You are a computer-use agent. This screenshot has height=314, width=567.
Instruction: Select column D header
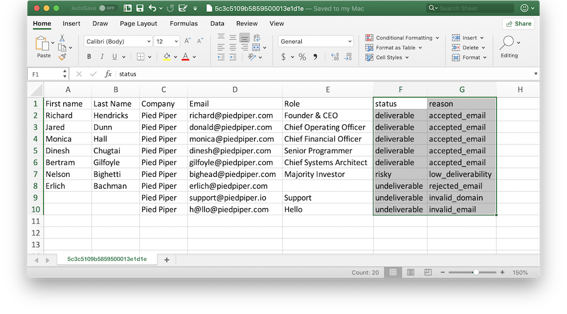(x=235, y=89)
